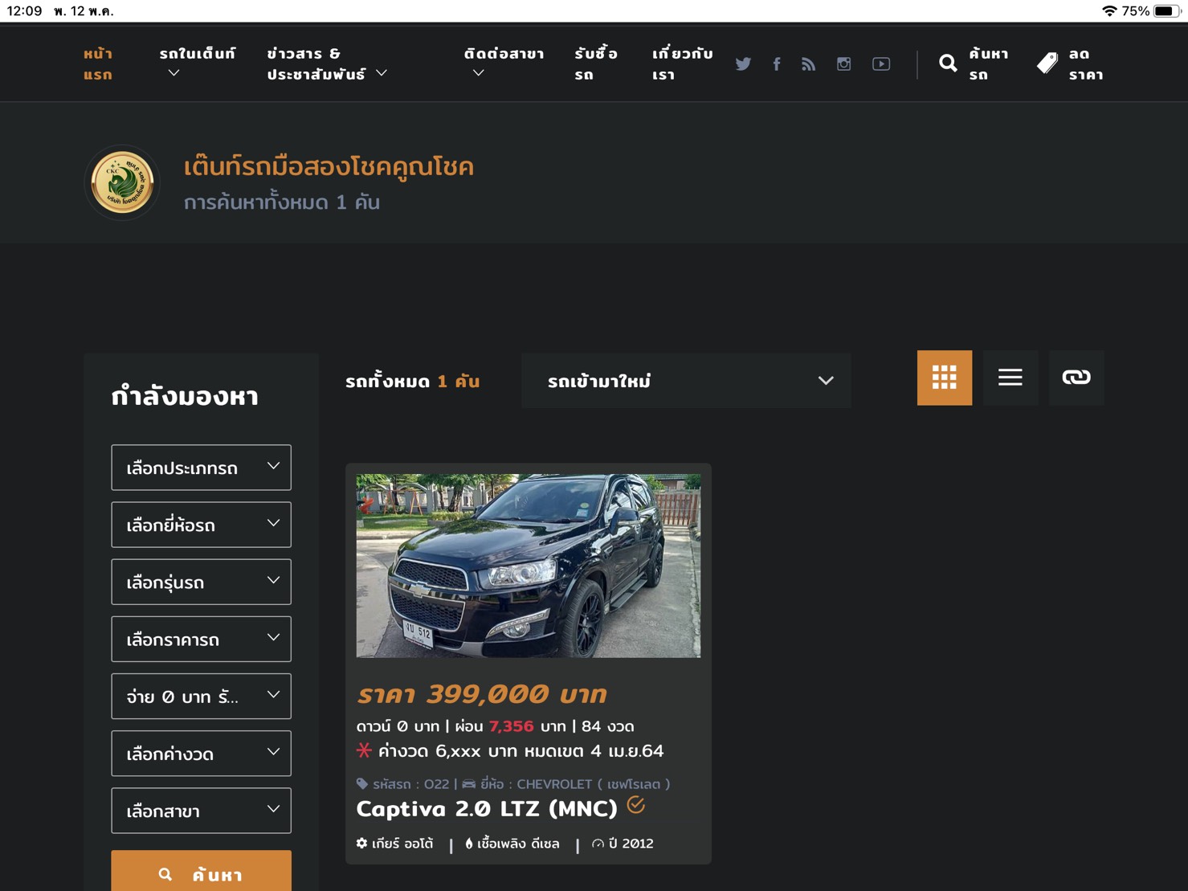The image size is (1188, 891).
Task: Open the Captiva 2.0 LTZ (MNC) listing title
Action: 487,808
